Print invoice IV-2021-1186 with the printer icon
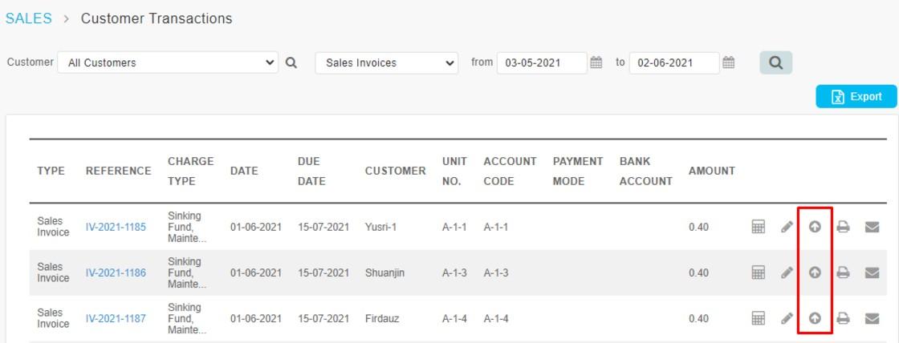 tap(843, 272)
